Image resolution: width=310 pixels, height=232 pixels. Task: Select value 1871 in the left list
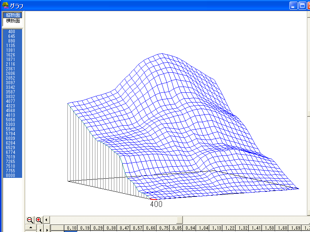coord(12,60)
